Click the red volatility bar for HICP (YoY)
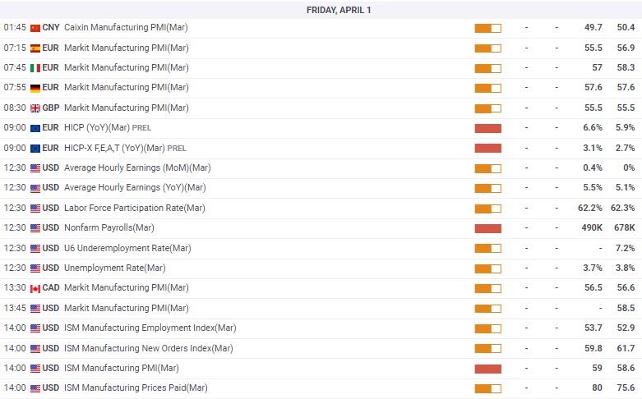 point(488,128)
